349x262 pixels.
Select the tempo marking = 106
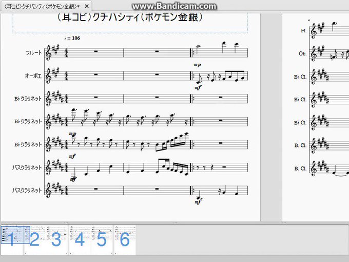[x=72, y=38]
